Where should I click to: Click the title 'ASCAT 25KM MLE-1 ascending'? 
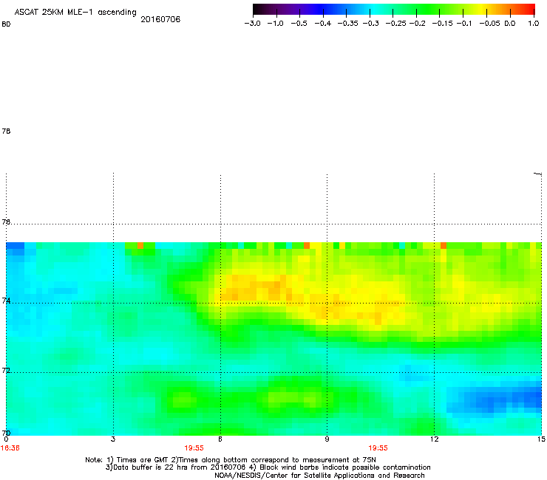75,12
